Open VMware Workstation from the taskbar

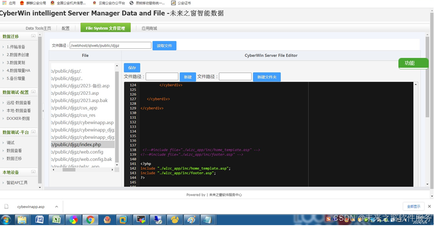pos(123,220)
